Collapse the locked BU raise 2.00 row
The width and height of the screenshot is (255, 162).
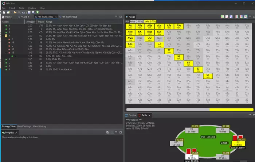pos(3,36)
